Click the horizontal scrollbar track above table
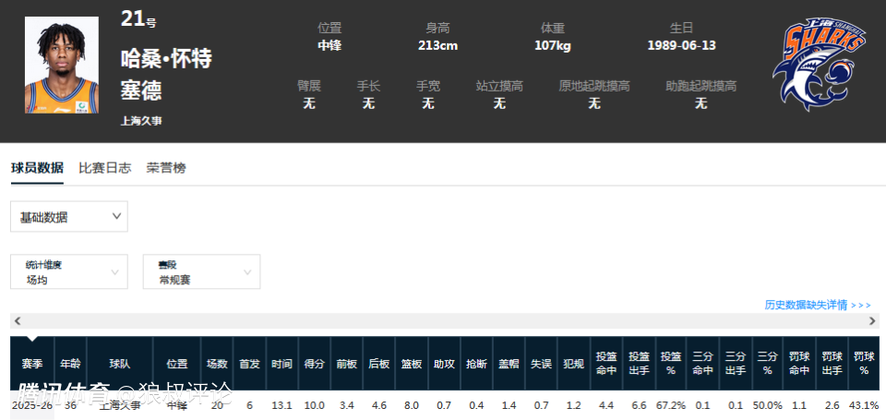This screenshot has width=886, height=420. click(443, 321)
